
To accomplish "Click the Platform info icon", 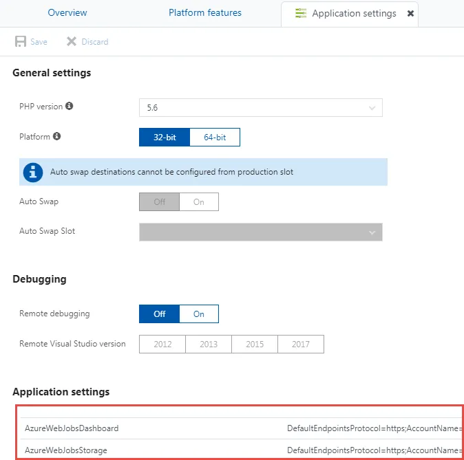I will (57, 136).
